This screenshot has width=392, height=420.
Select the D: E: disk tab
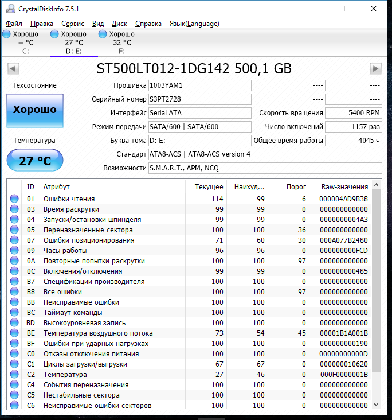(74, 42)
